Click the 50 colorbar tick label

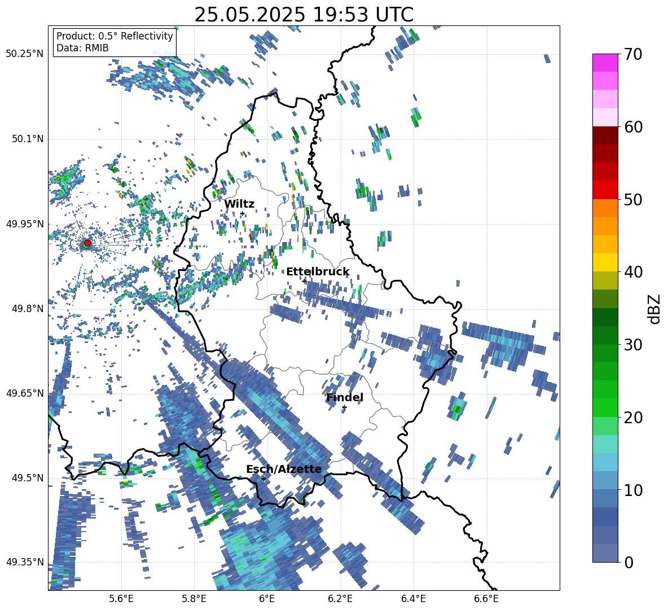click(x=633, y=200)
